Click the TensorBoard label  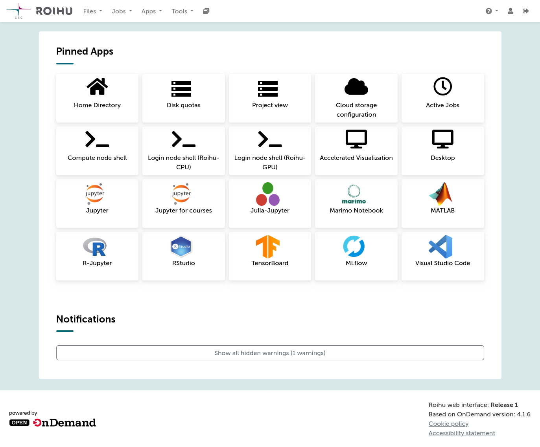pyautogui.click(x=270, y=263)
